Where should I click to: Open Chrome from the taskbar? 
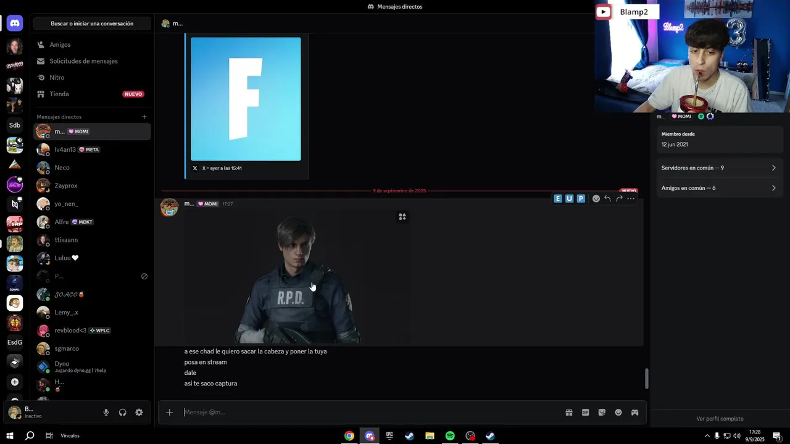[349, 435]
